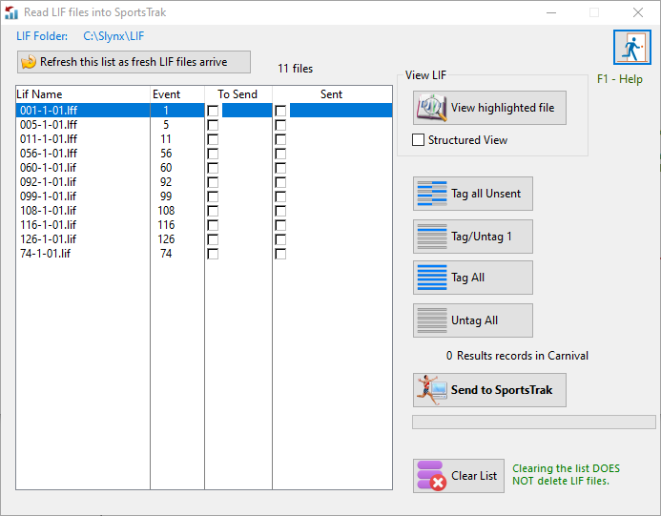
Task: Click the SportsTrak app icon in title bar
Action: [11, 12]
